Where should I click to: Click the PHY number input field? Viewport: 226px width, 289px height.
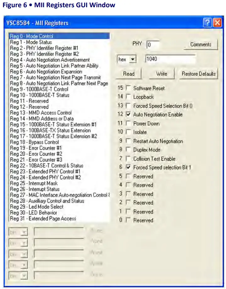point(153,45)
